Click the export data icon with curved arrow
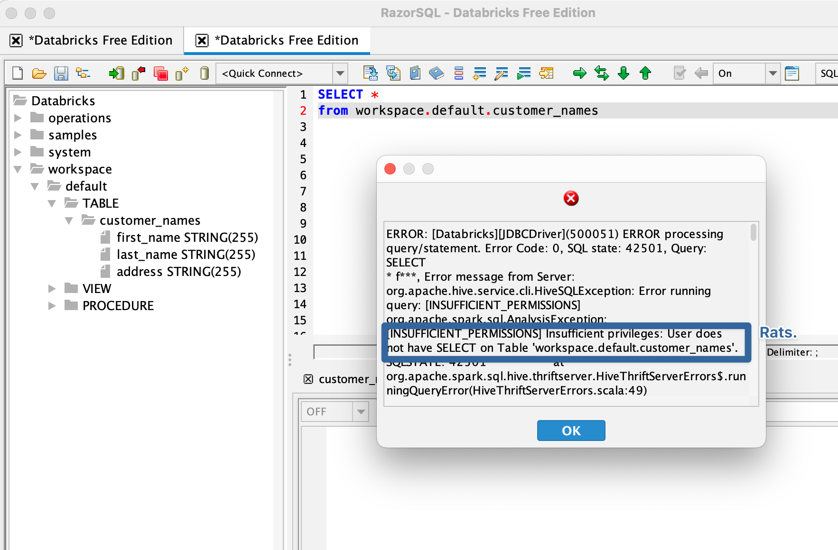The image size is (838, 550). point(393,73)
